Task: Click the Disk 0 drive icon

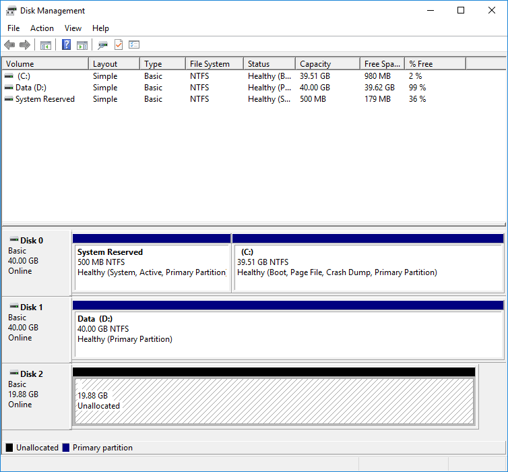Action: click(x=14, y=240)
